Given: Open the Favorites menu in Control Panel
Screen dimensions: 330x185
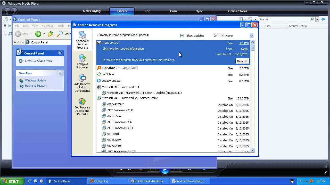Looking at the screenshot, I should 48,26.
